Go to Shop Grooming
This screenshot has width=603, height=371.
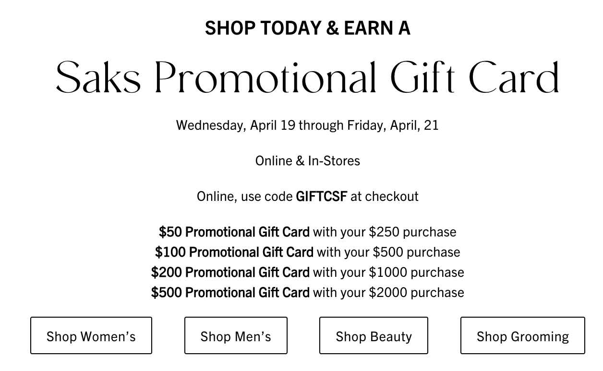523,335
